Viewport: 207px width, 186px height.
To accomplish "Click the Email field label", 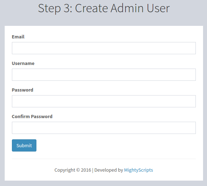I will [18, 37].
